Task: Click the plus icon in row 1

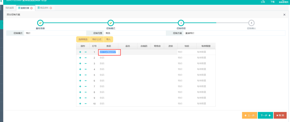Action: coord(80,52)
